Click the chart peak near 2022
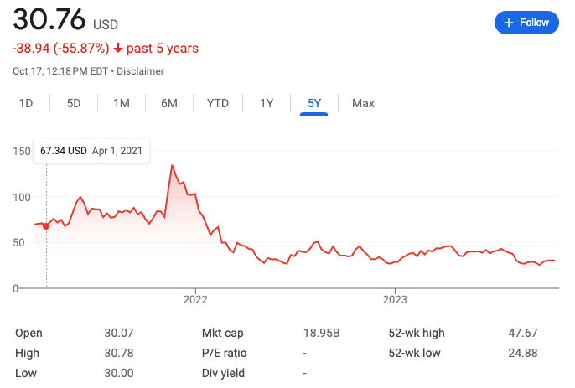 172,166
